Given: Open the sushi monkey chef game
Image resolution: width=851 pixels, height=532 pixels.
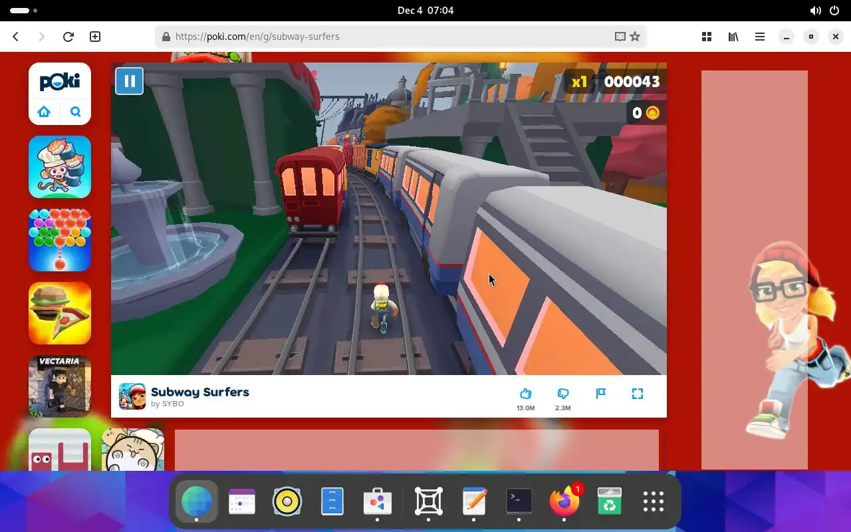Looking at the screenshot, I should click(60, 167).
